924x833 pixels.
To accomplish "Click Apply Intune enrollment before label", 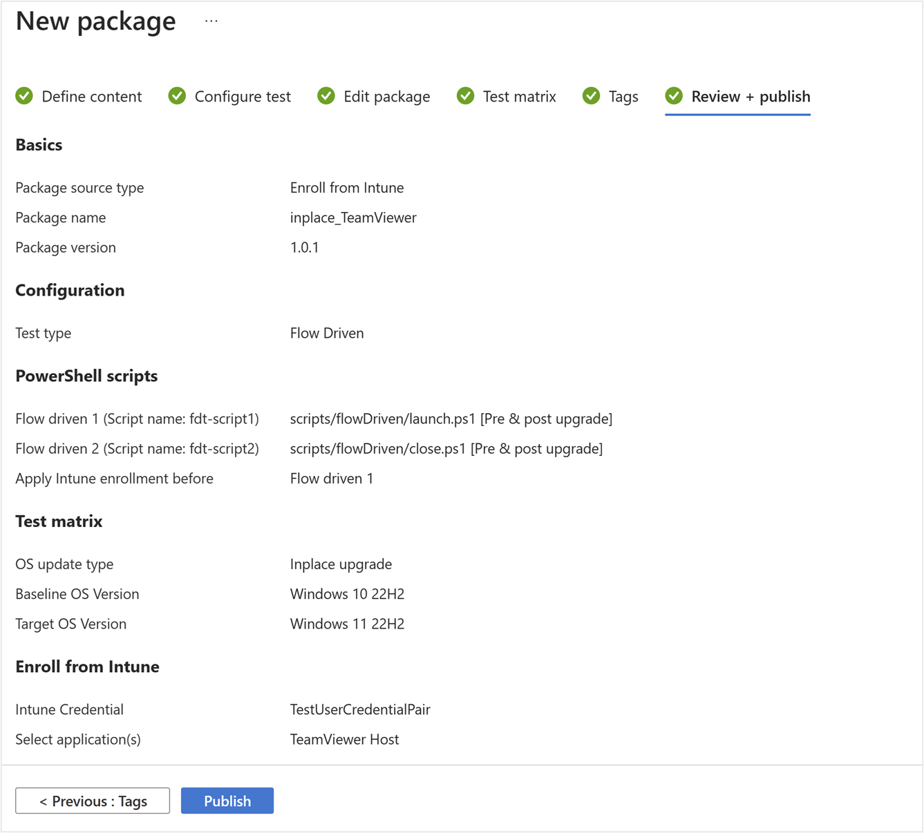I will point(115,478).
